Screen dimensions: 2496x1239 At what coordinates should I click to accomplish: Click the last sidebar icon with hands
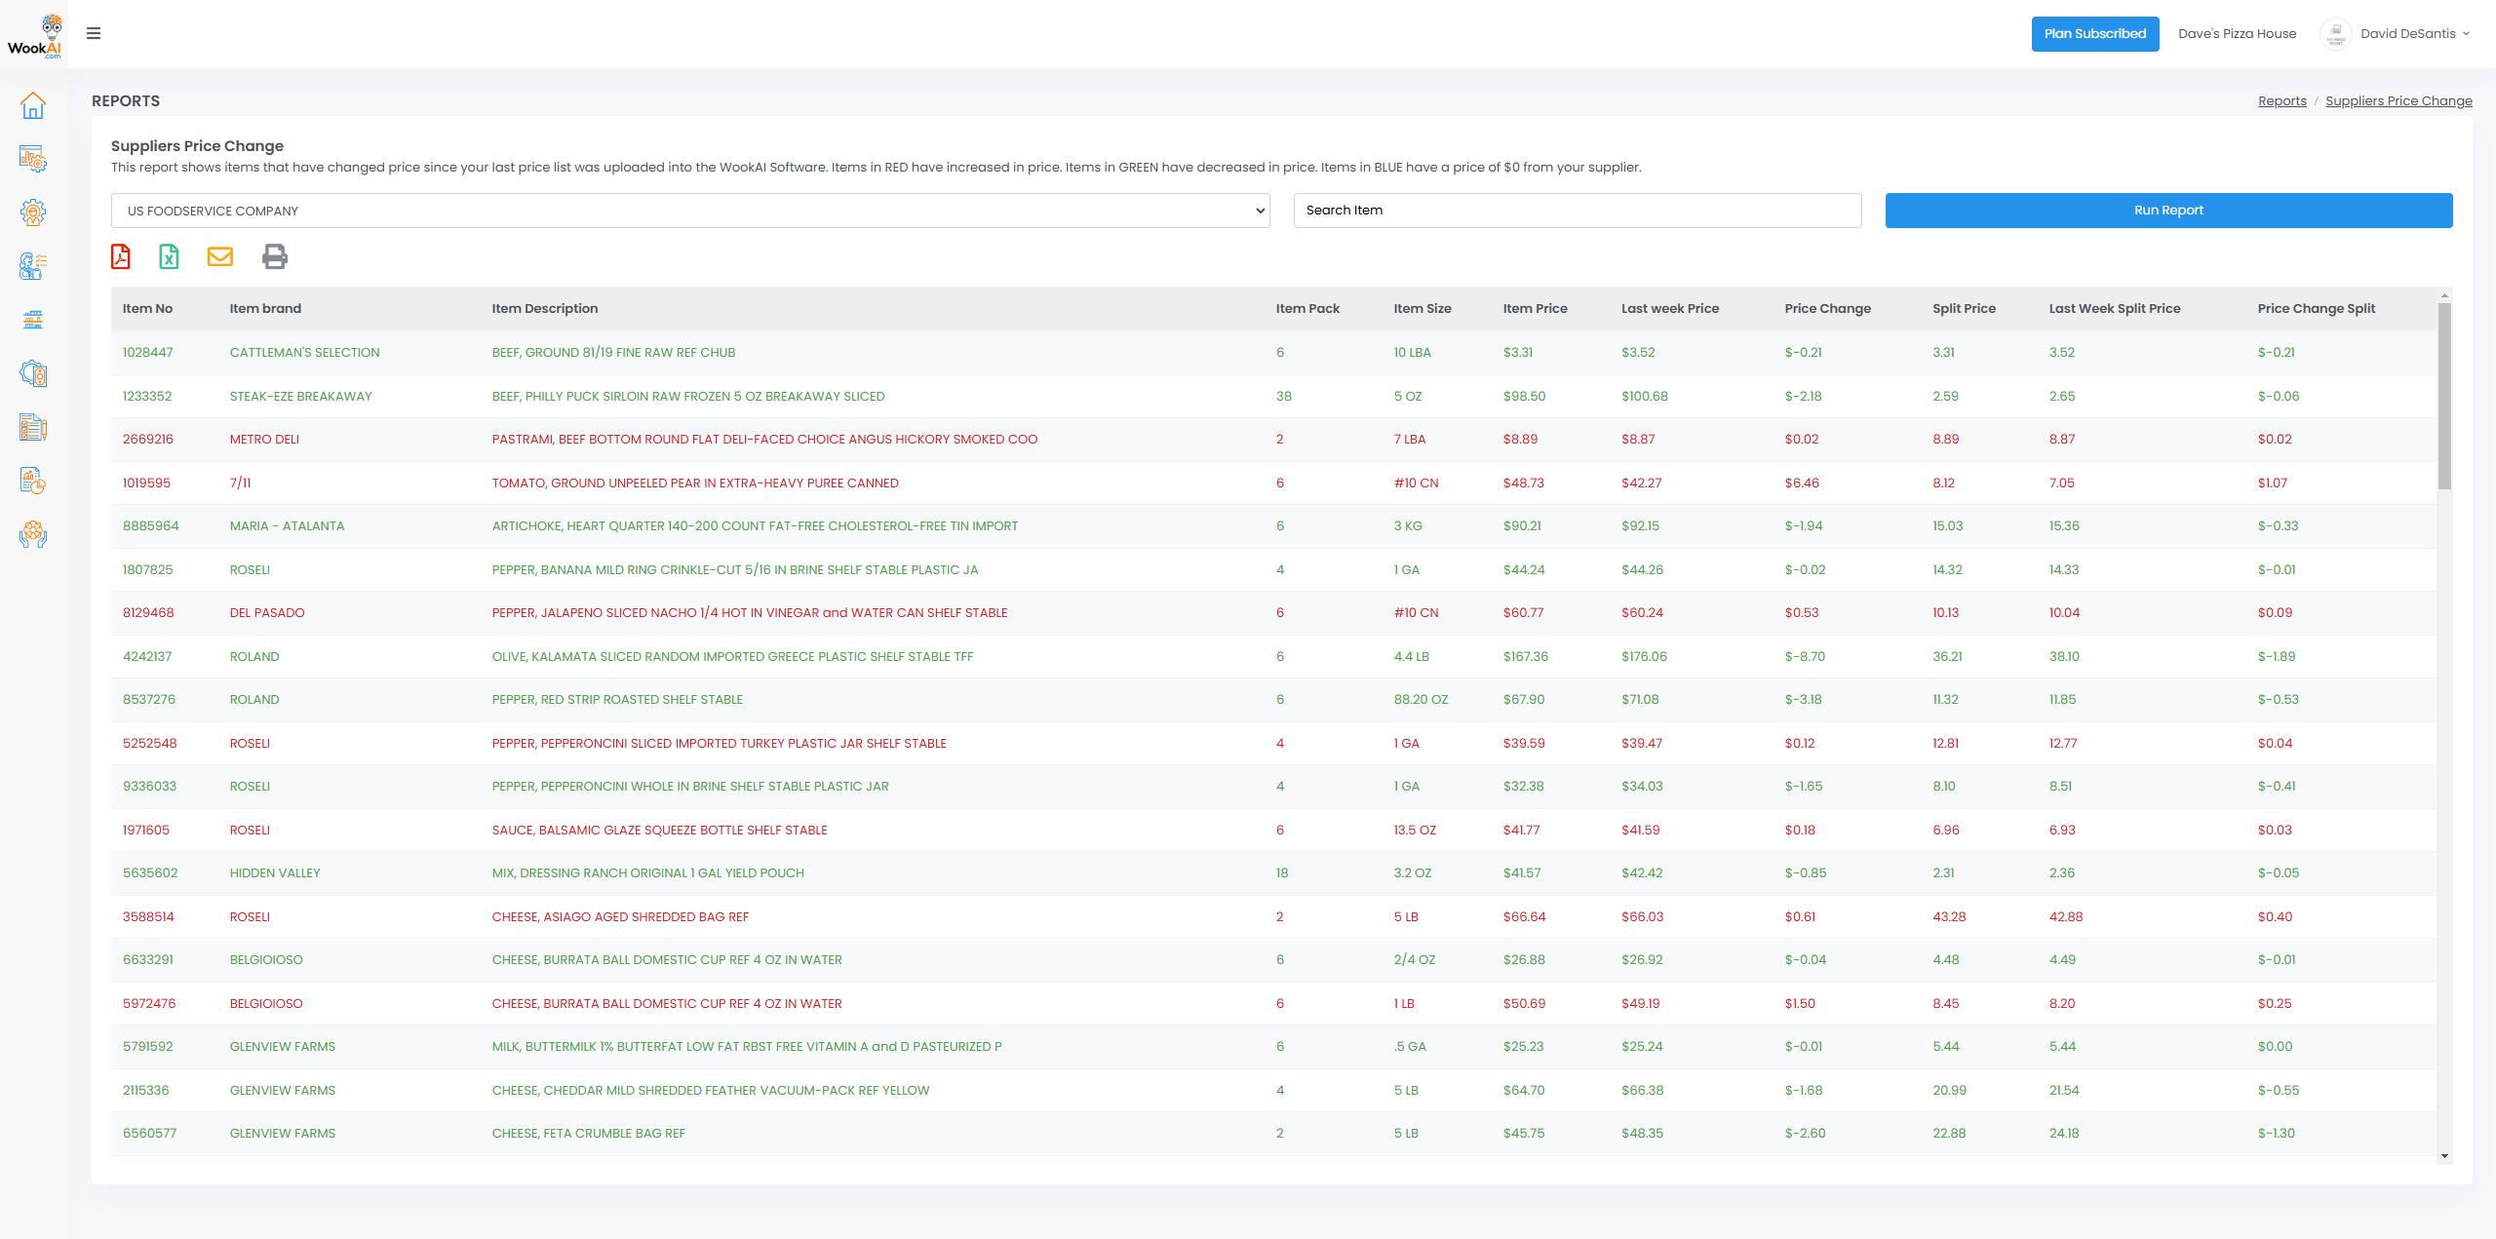click(33, 534)
